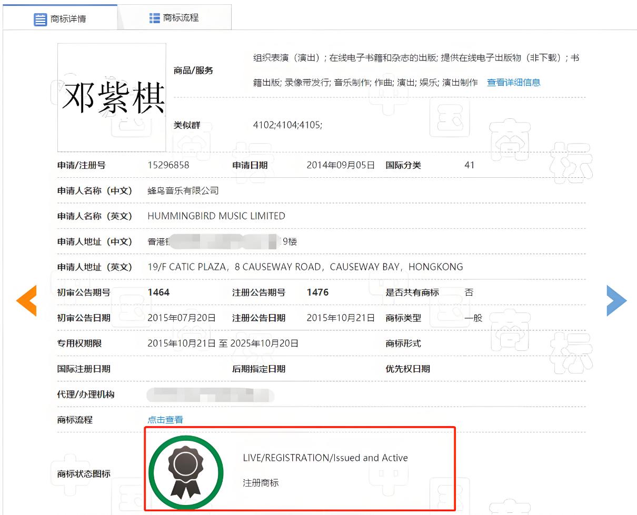Click the document icon in 商标详情 tab
Screen dimensions: 637x515
point(40,19)
